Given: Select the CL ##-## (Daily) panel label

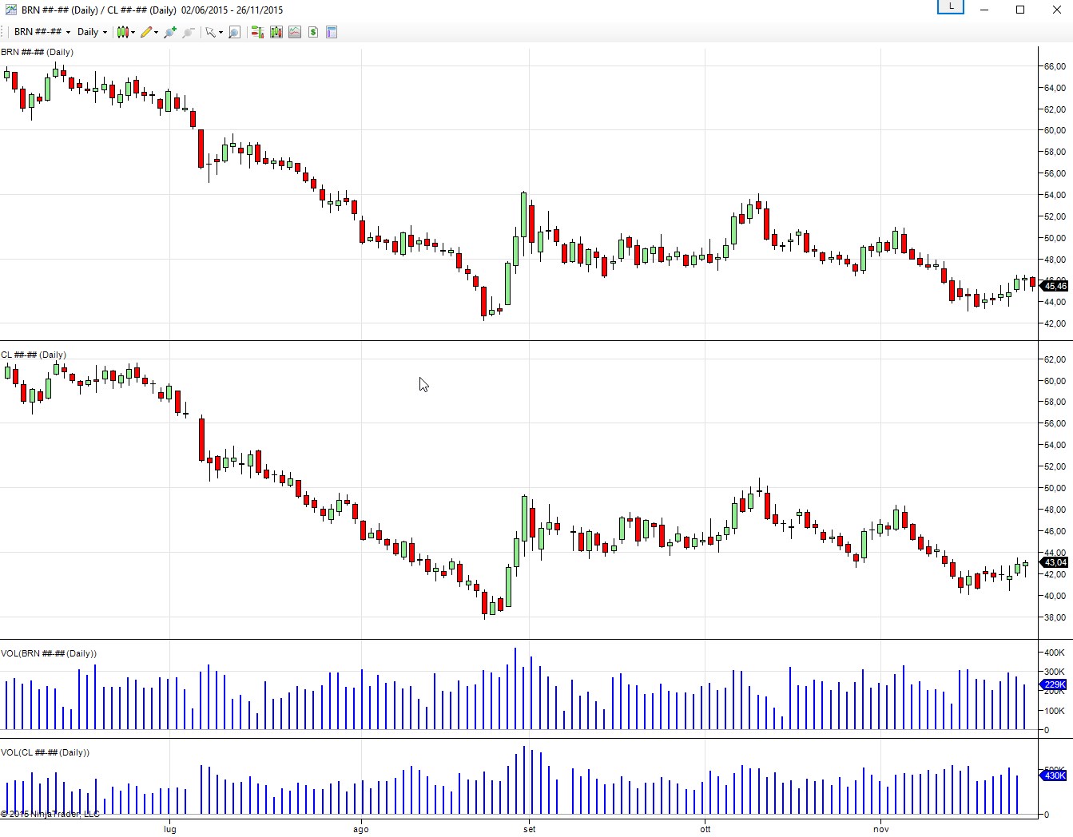Looking at the screenshot, I should (x=34, y=355).
